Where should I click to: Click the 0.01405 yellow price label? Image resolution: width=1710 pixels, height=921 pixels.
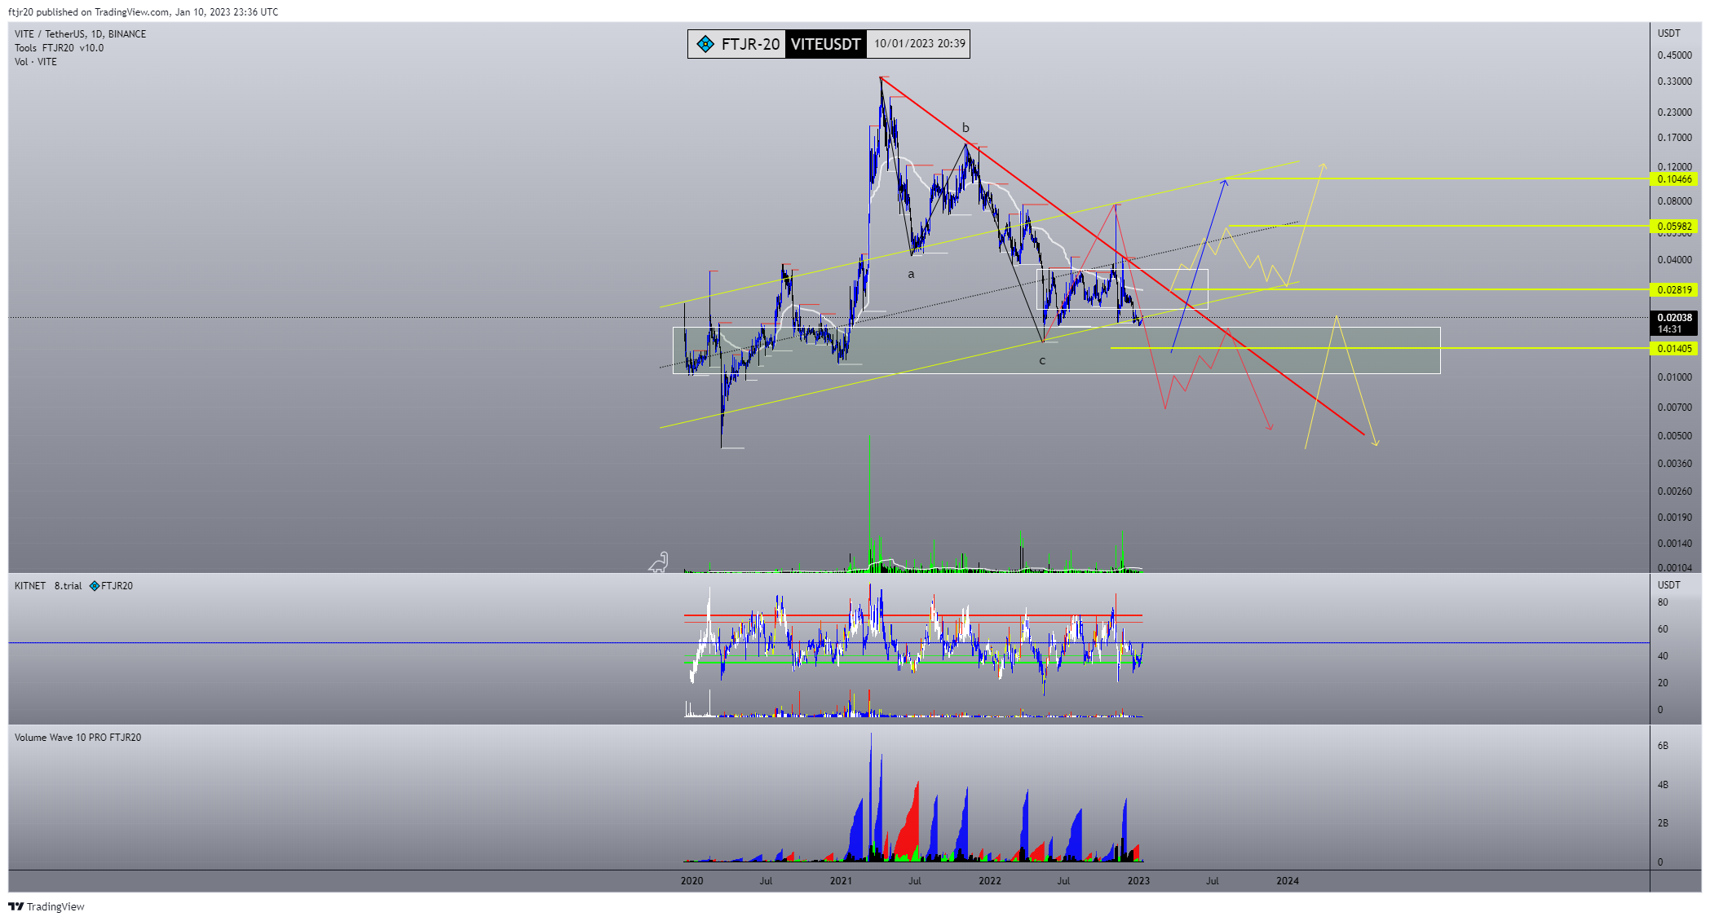point(1674,349)
